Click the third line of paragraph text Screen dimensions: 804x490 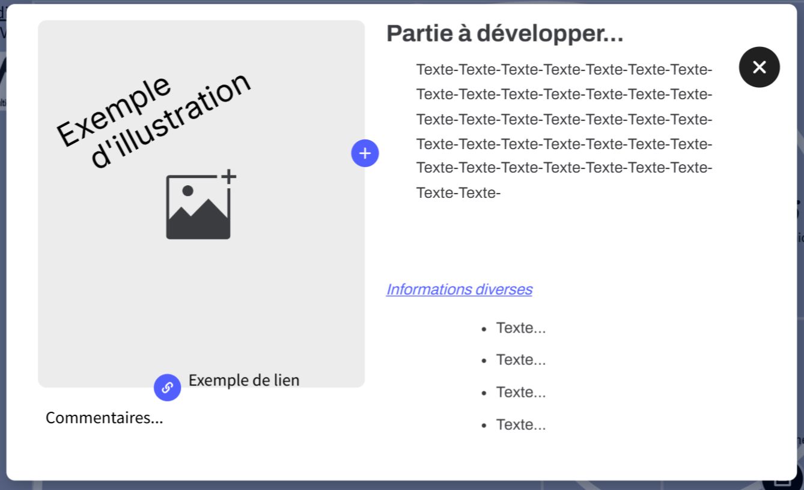pyautogui.click(x=564, y=120)
